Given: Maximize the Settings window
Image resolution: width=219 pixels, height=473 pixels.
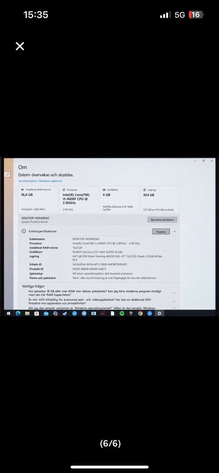Looking at the screenshot, I should [203, 161].
